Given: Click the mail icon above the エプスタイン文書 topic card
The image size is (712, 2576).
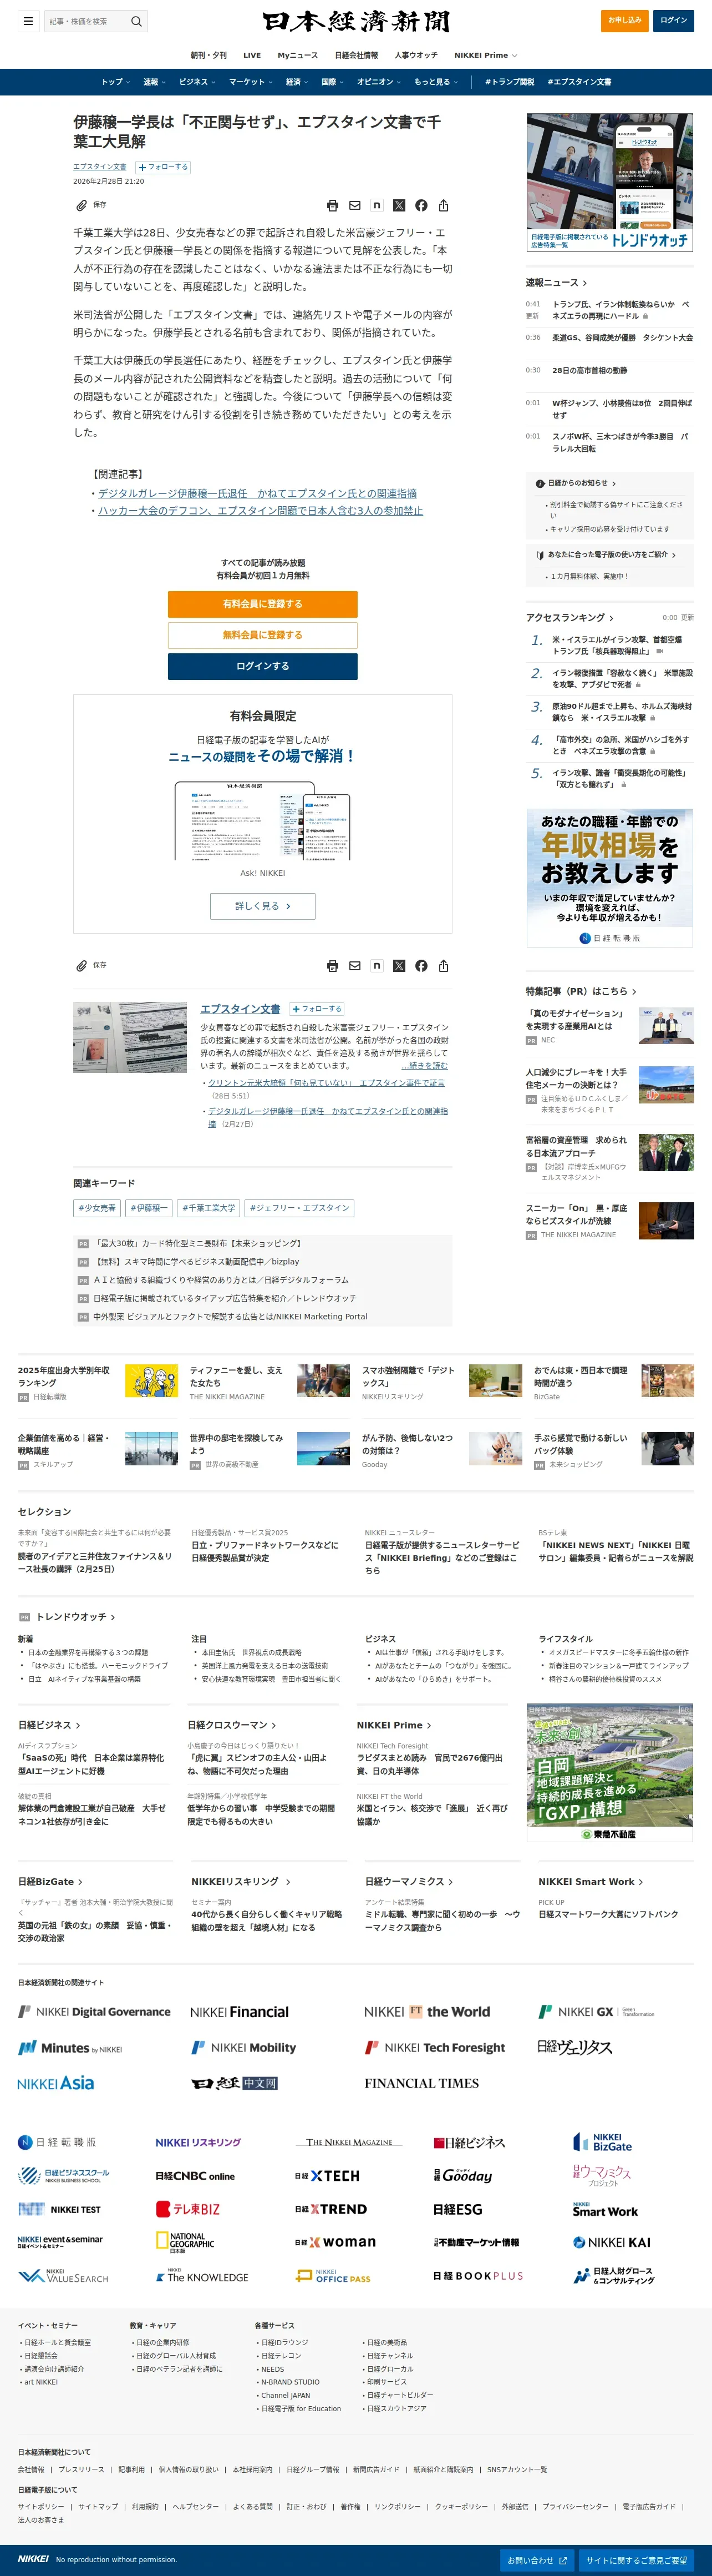Looking at the screenshot, I should coord(354,966).
